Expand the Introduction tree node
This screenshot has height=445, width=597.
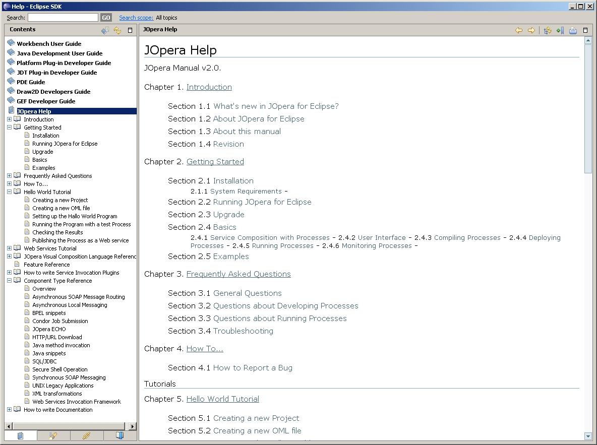click(x=9, y=119)
